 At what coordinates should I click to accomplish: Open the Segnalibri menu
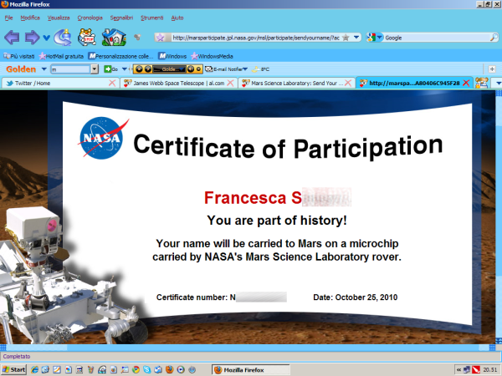click(121, 18)
